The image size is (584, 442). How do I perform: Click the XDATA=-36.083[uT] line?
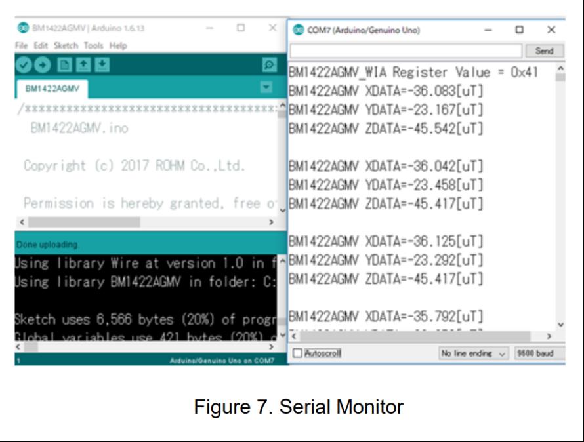tap(386, 91)
